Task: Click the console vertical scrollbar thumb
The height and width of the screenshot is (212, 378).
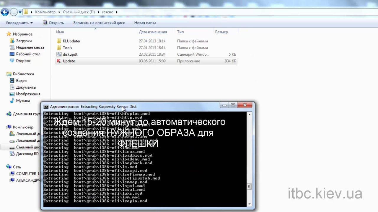Action: [x=250, y=186]
